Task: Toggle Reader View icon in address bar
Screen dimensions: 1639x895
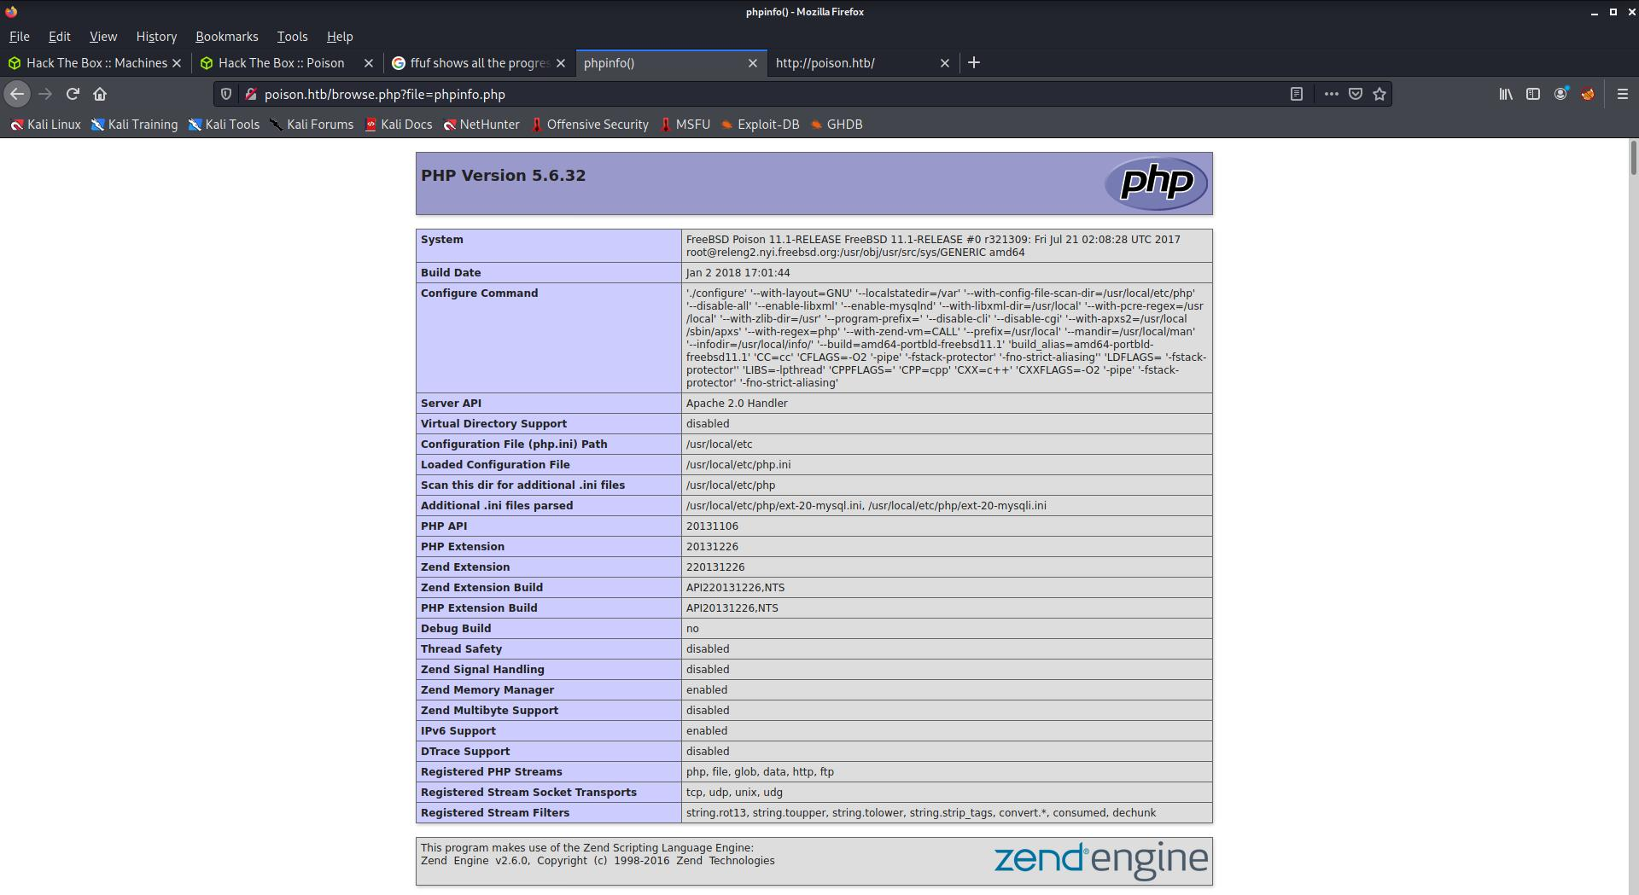Action: pos(1296,94)
